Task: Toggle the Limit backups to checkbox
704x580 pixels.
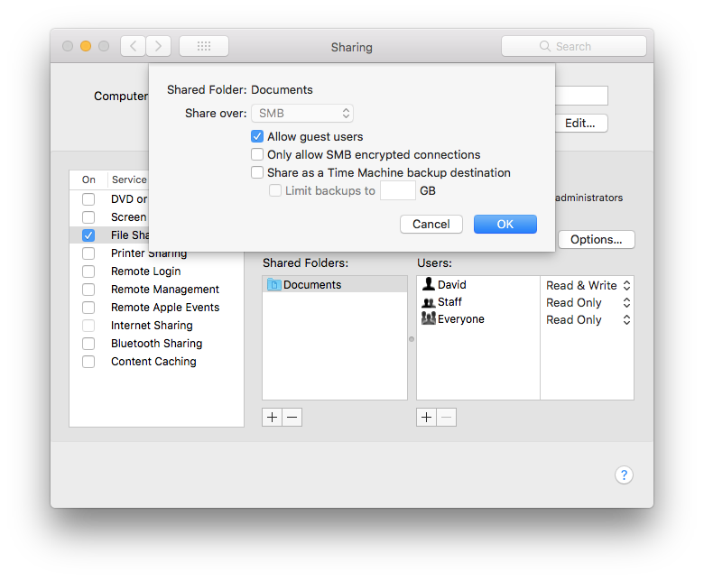Action: pos(275,190)
